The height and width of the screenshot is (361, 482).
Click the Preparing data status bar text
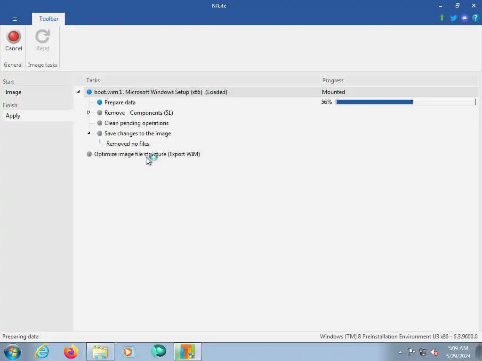pyautogui.click(x=20, y=337)
